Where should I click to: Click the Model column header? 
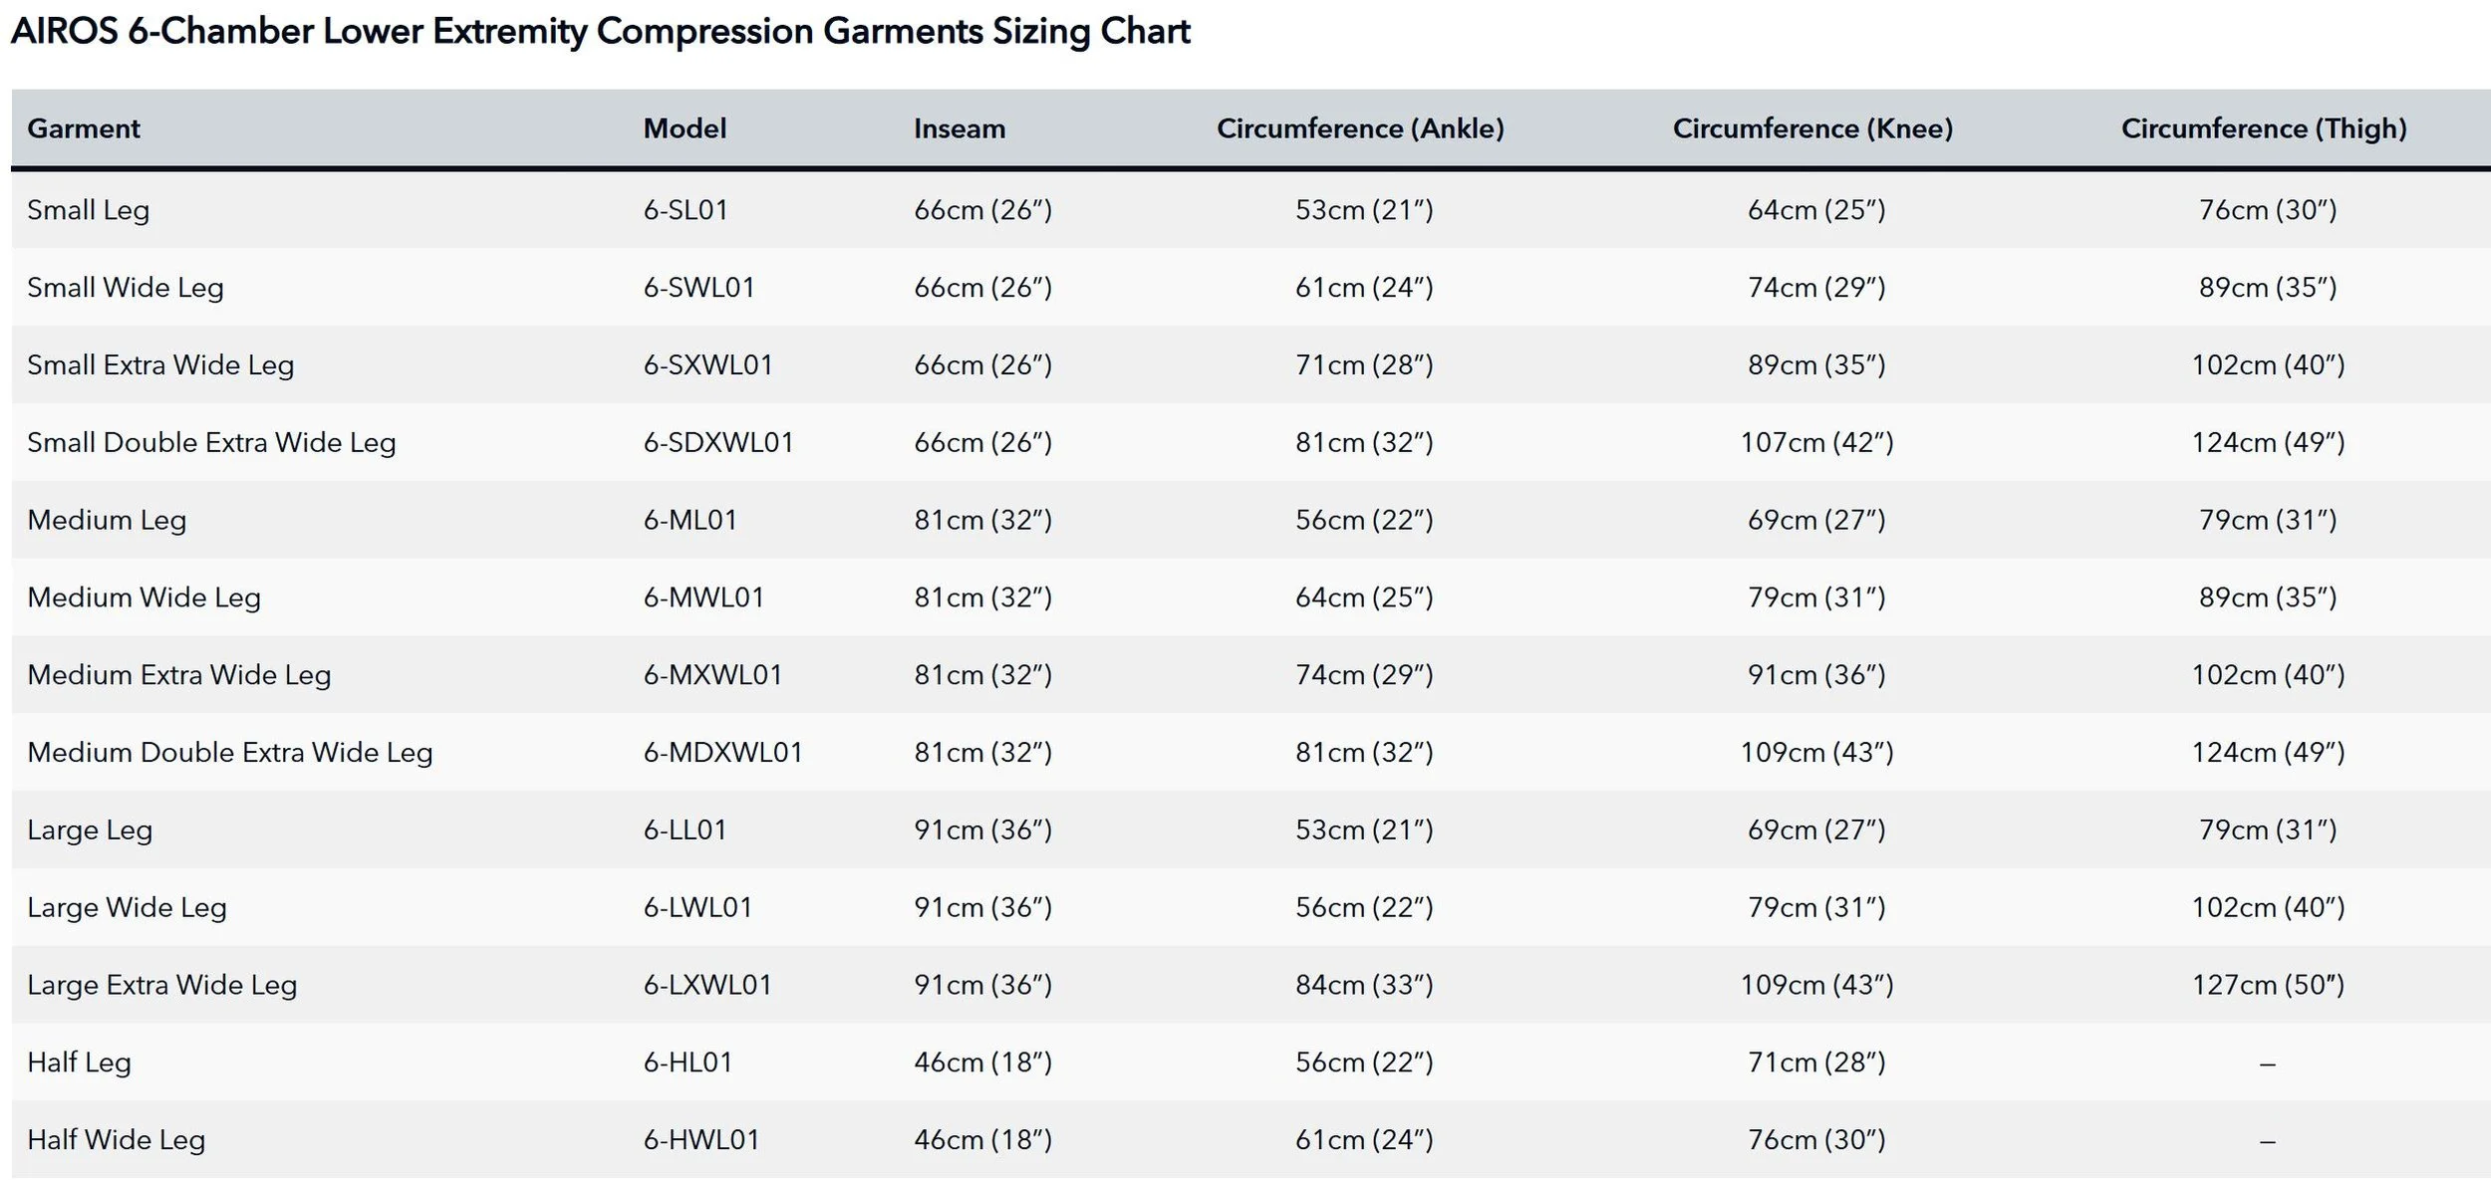coord(685,128)
